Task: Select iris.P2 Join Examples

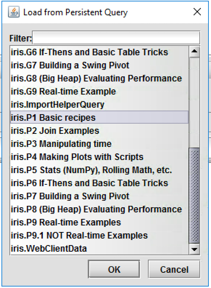Action: (x=99, y=131)
